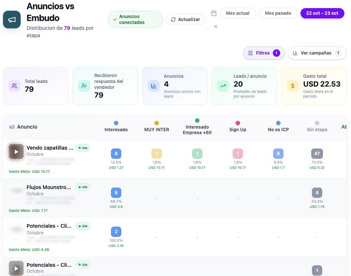Click 'Gasto Meta: USD 10.17' text
Image resolution: width=351 pixels, height=276 pixels.
29,172
